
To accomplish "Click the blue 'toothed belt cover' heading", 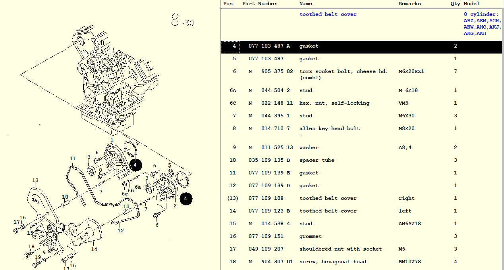I will 328,14.
